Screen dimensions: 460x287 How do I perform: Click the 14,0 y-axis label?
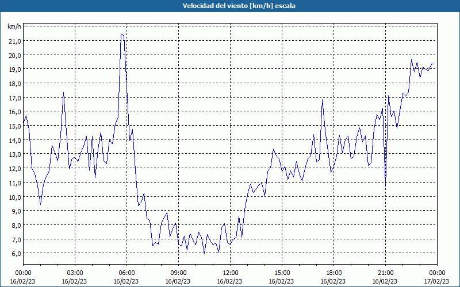pos(15,140)
